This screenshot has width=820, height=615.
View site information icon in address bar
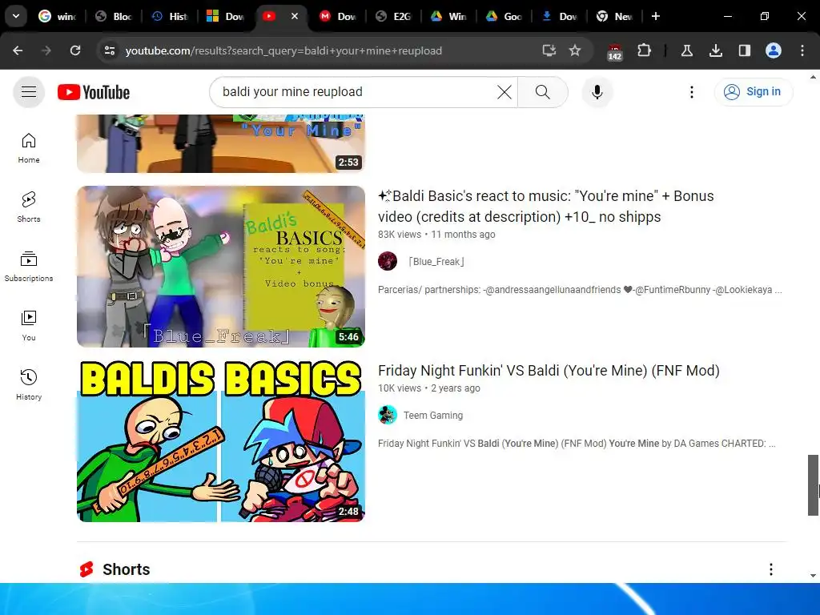[x=110, y=50]
